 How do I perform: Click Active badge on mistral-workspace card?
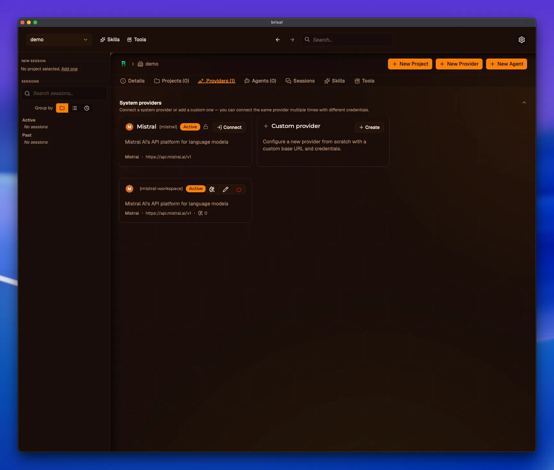pyautogui.click(x=196, y=189)
